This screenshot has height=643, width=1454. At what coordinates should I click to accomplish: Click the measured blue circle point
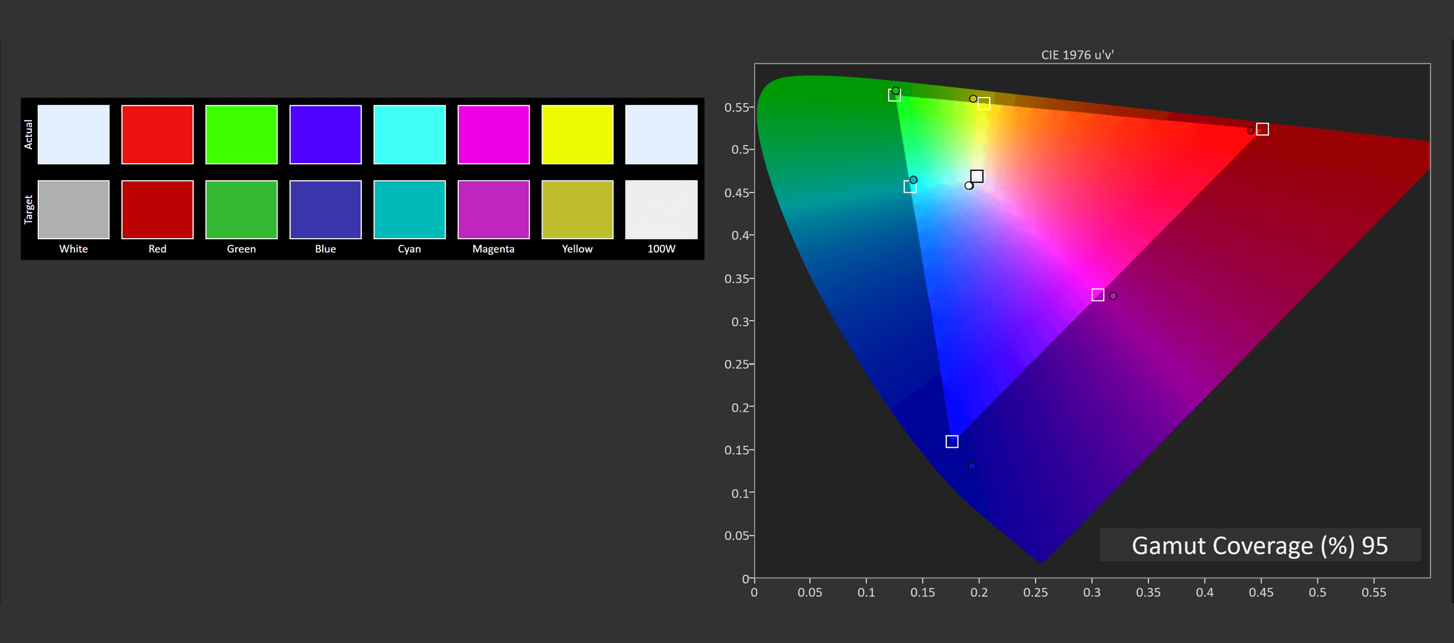click(x=972, y=466)
